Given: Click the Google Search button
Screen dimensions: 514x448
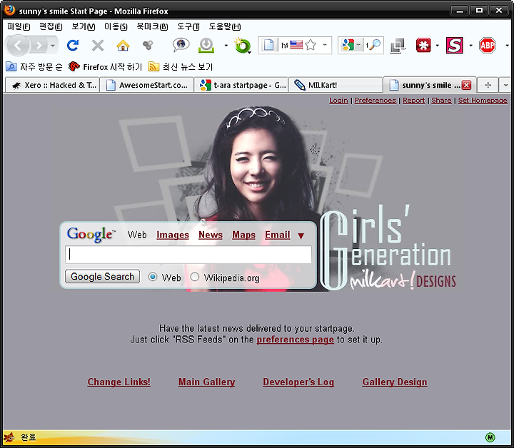Looking at the screenshot, I should coord(102,276).
